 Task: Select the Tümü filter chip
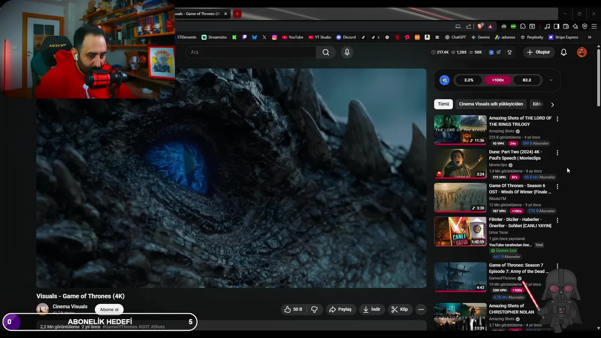(x=444, y=104)
